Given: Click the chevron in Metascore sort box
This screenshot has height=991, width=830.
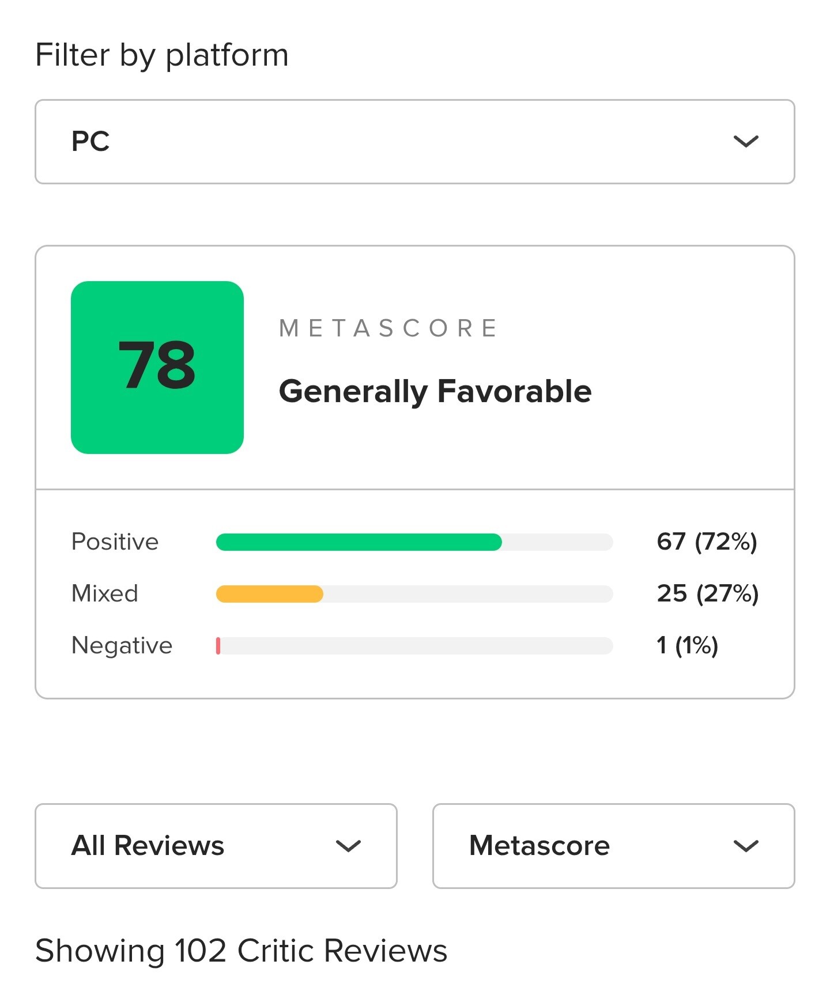Looking at the screenshot, I should (x=746, y=846).
